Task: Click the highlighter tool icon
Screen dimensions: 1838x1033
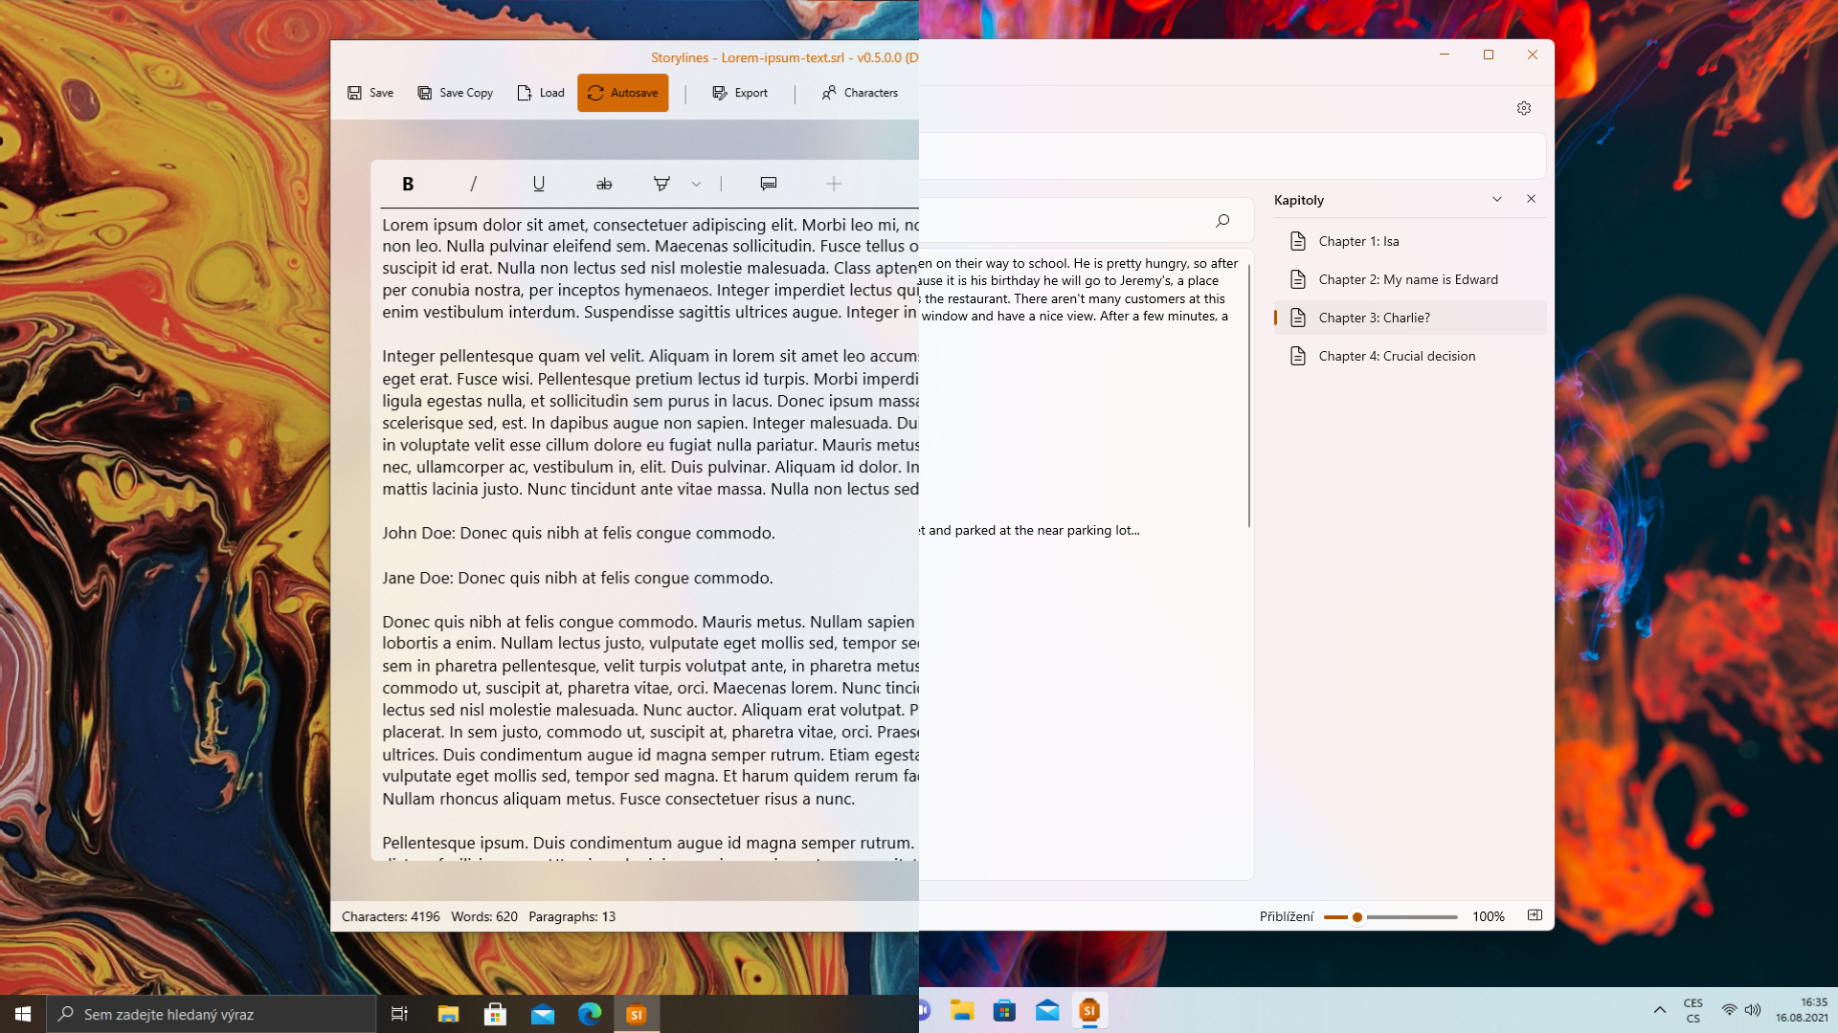Action: tap(661, 184)
